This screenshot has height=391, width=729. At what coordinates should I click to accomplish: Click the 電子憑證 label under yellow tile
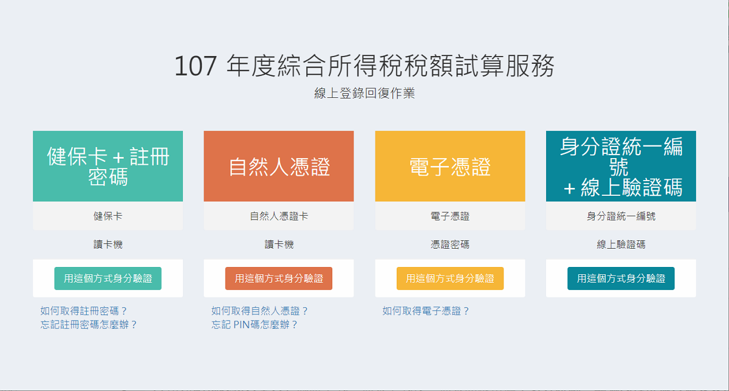(x=450, y=216)
